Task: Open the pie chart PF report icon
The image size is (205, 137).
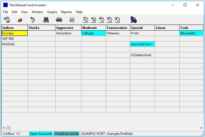Action: [101, 20]
